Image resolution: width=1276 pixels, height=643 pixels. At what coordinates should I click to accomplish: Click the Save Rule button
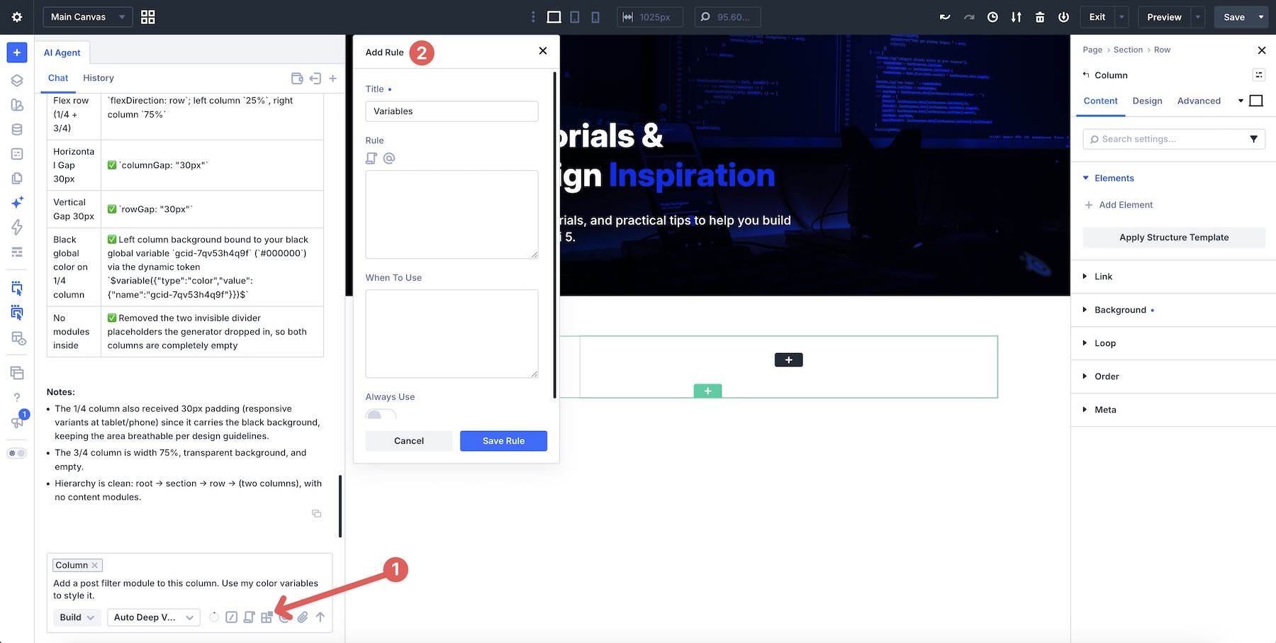tap(503, 441)
